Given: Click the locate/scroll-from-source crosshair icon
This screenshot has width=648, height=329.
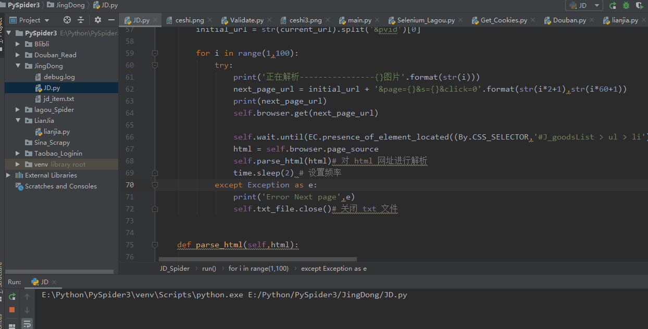Looking at the screenshot, I should 67,20.
